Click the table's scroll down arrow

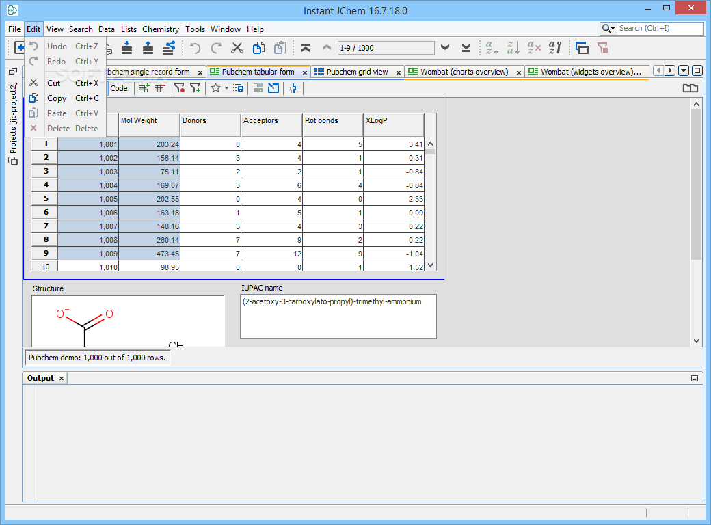click(430, 265)
